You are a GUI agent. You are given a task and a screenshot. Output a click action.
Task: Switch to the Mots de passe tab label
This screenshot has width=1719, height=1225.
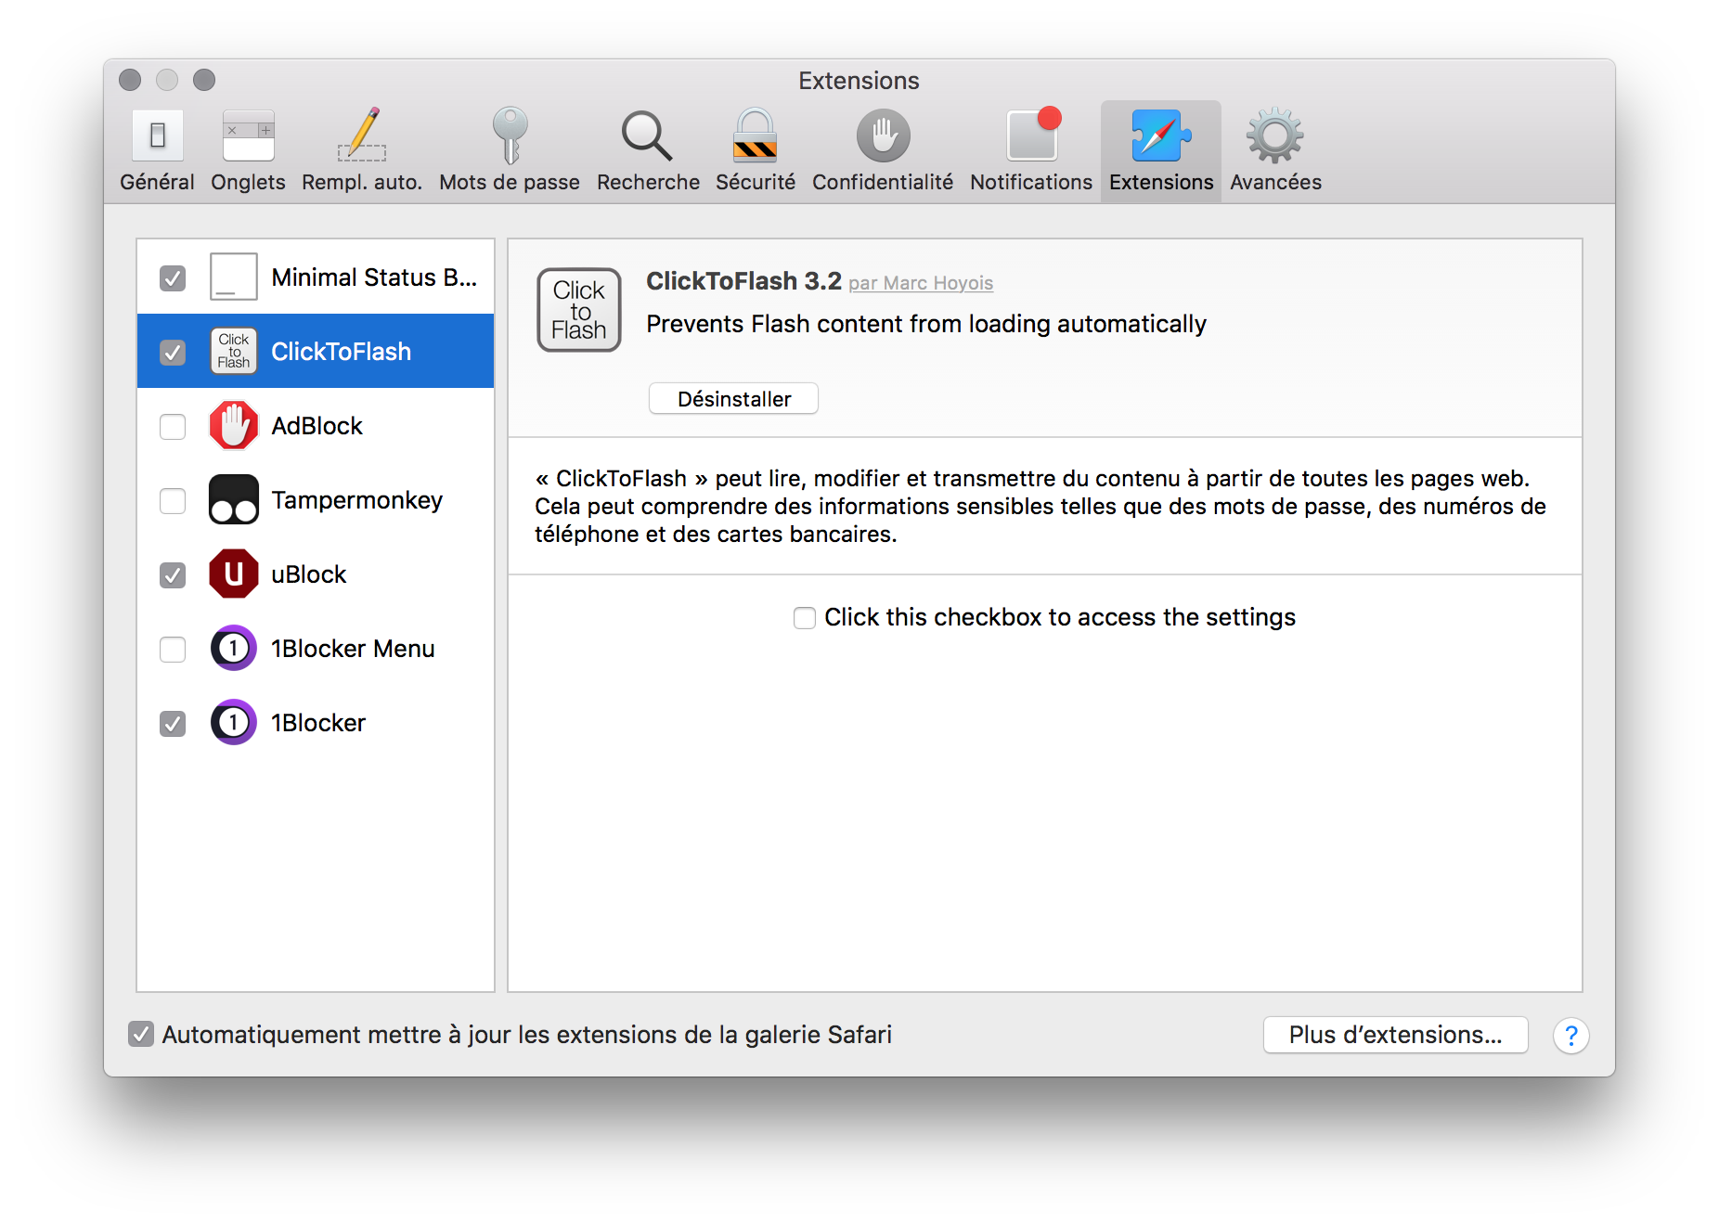[510, 182]
